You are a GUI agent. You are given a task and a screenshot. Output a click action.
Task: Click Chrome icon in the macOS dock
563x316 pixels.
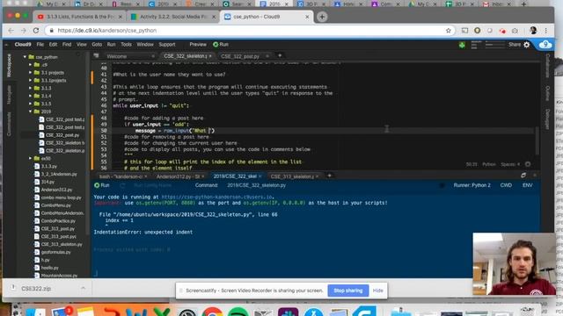tap(212, 312)
